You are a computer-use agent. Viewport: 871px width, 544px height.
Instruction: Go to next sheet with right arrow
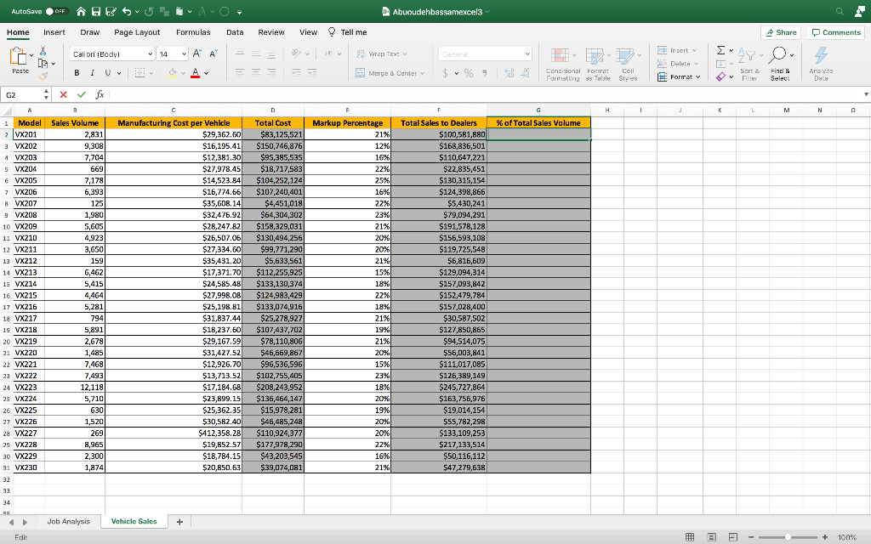pos(25,522)
